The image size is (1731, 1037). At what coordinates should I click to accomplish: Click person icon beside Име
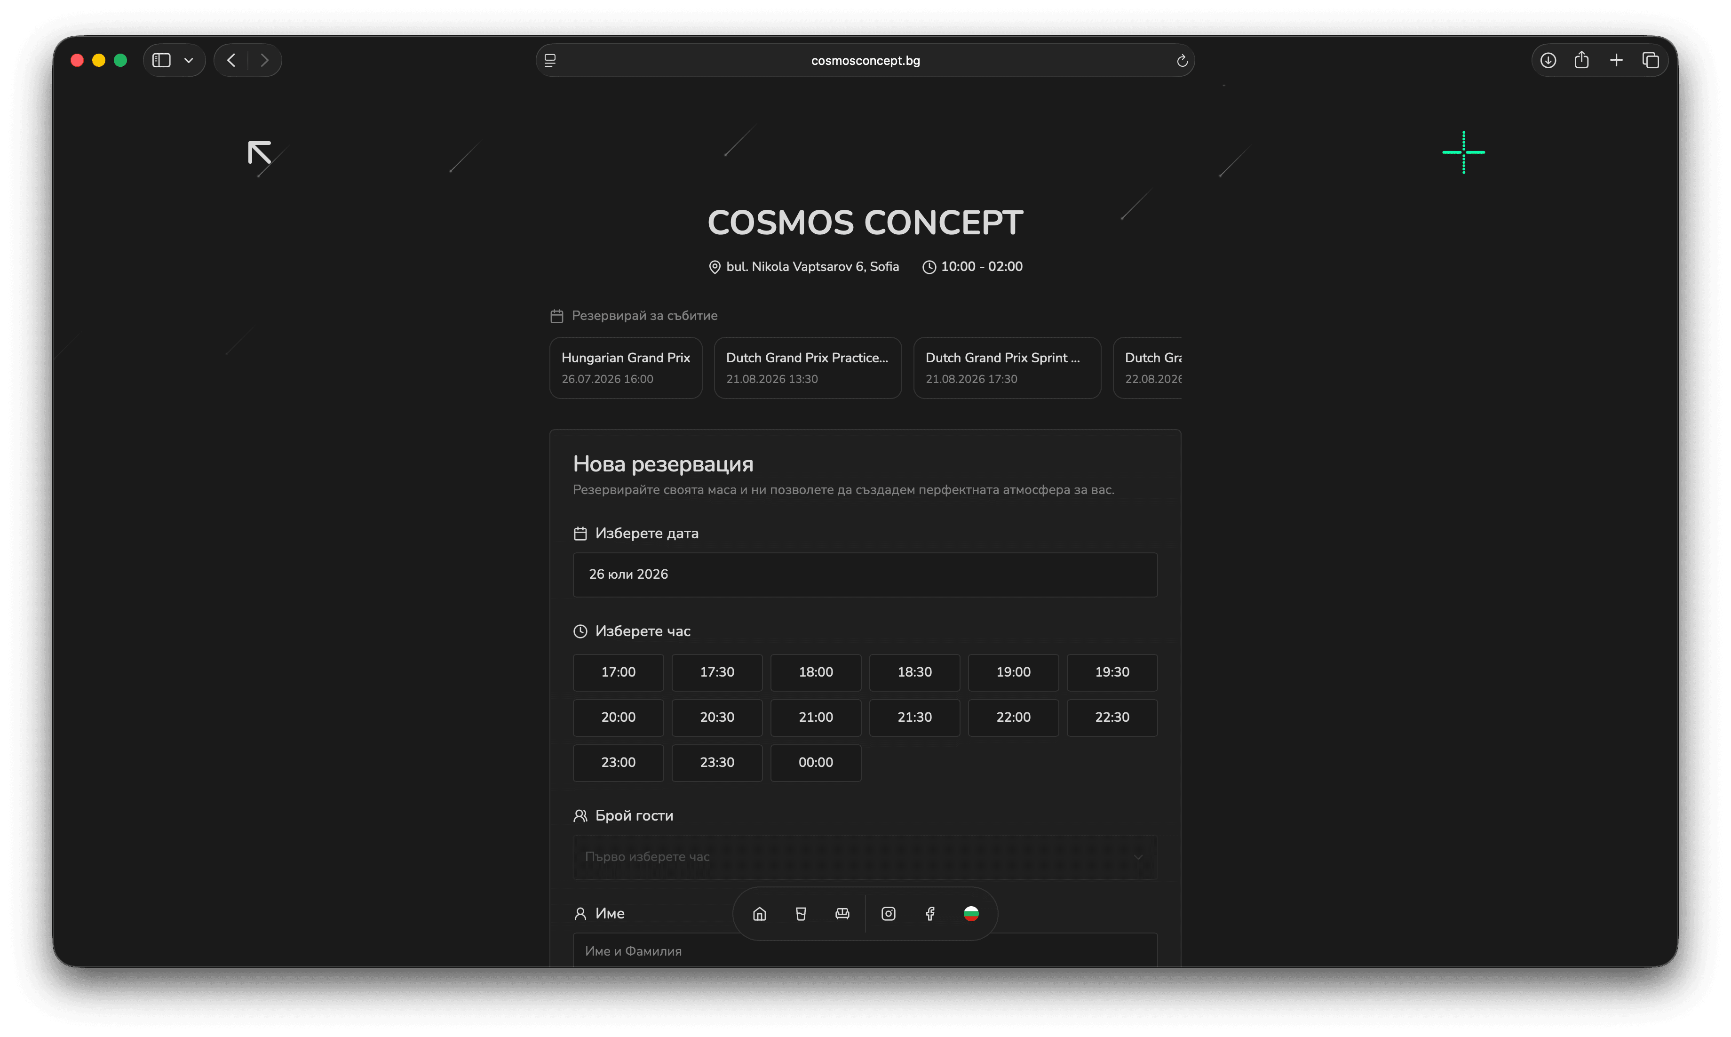click(580, 914)
